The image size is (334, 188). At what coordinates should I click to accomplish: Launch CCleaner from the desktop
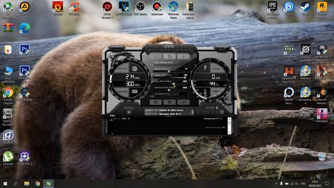tap(74, 7)
